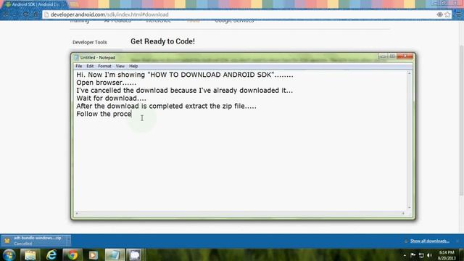This screenshot has width=464, height=261.
Task: Open the dropdown arrow on the adt-bundle download
Action: pos(68,241)
